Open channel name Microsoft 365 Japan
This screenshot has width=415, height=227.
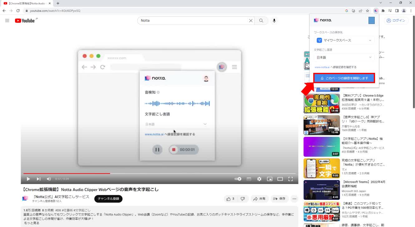pos(354,191)
